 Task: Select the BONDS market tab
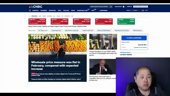click(x=49, y=16)
